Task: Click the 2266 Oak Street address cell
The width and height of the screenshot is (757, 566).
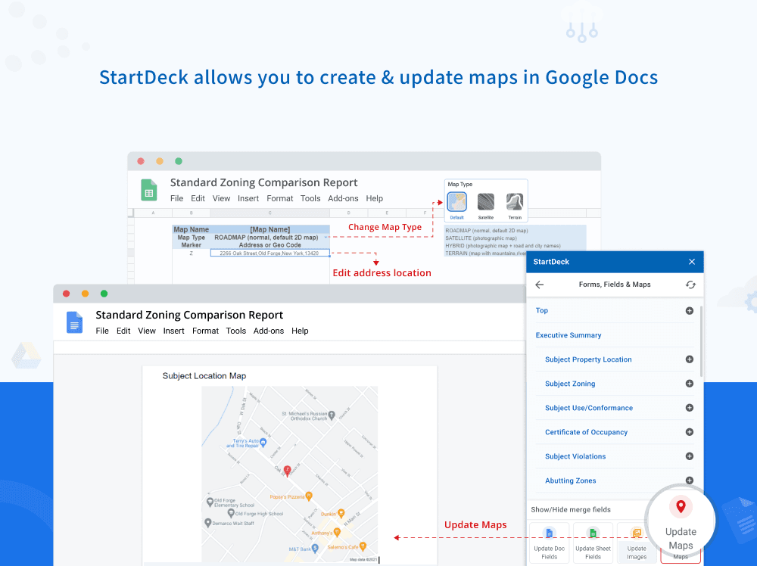Action: tap(270, 253)
